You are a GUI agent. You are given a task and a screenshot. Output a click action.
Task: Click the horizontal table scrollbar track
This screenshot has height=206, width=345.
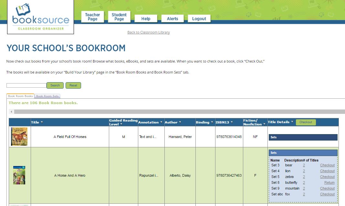point(180,112)
